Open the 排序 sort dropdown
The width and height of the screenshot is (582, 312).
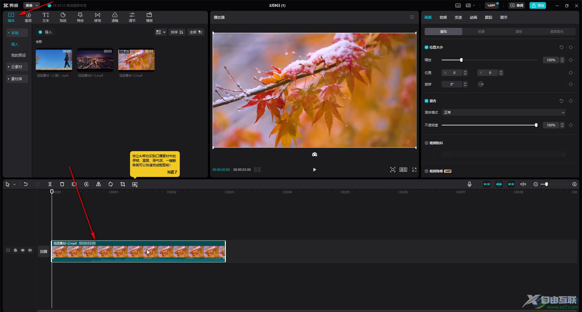click(x=177, y=32)
